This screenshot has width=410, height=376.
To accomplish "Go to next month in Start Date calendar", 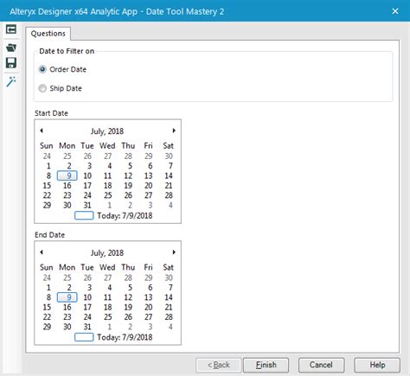I will pyautogui.click(x=174, y=131).
